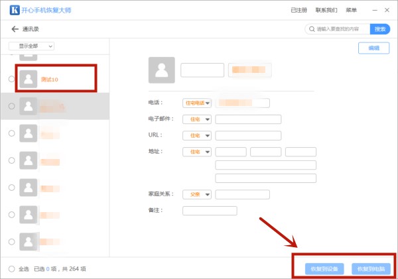Click the URL input field
This screenshot has height=279, width=398.
(248, 135)
